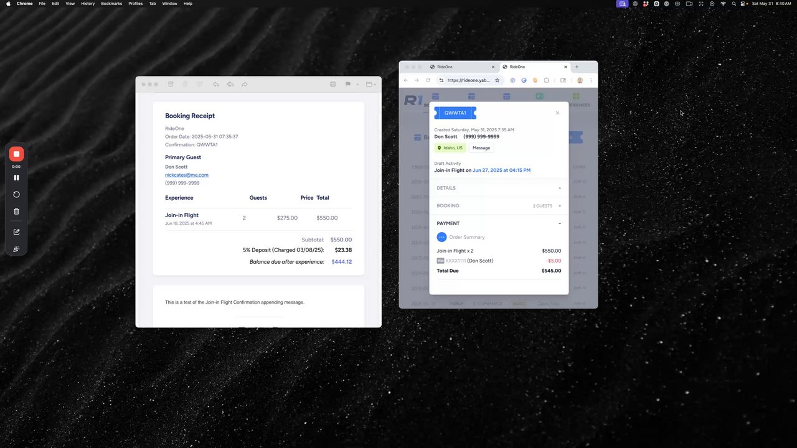The height and width of the screenshot is (448, 797).
Task: Open the Window menu
Action: (169, 4)
